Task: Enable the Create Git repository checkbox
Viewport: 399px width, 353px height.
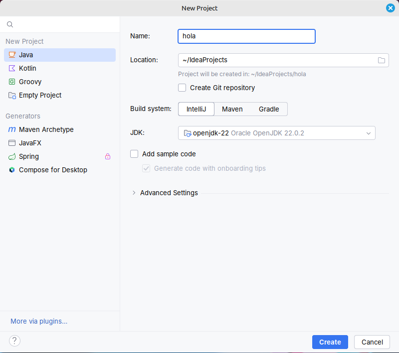Action: tap(182, 88)
